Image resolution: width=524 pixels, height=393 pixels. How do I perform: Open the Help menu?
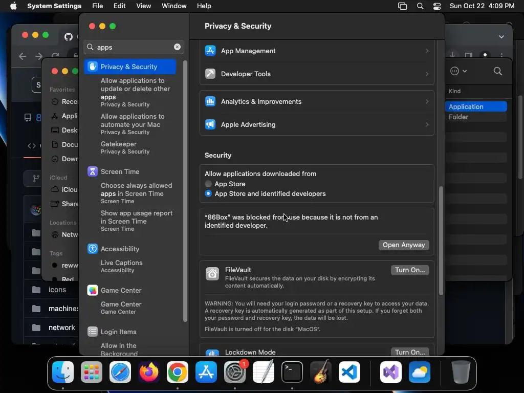point(204,6)
